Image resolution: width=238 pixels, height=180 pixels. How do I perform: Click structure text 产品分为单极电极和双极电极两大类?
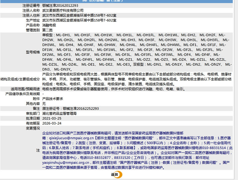pyautogui.click(x=70, y=74)
